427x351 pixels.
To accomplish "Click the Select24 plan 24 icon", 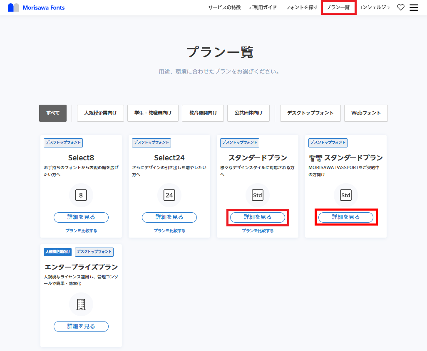I will click(169, 195).
